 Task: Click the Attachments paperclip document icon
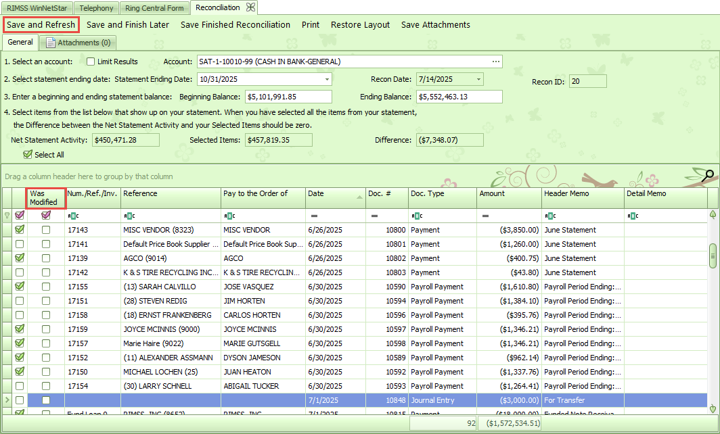51,43
